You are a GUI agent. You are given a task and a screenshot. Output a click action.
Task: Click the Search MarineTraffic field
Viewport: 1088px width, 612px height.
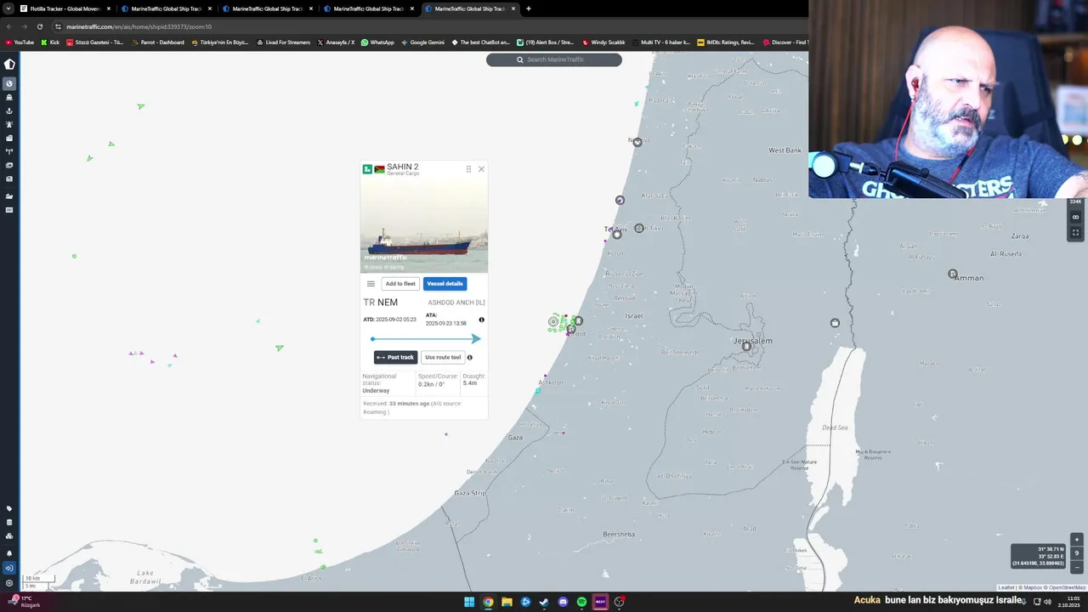(x=554, y=59)
